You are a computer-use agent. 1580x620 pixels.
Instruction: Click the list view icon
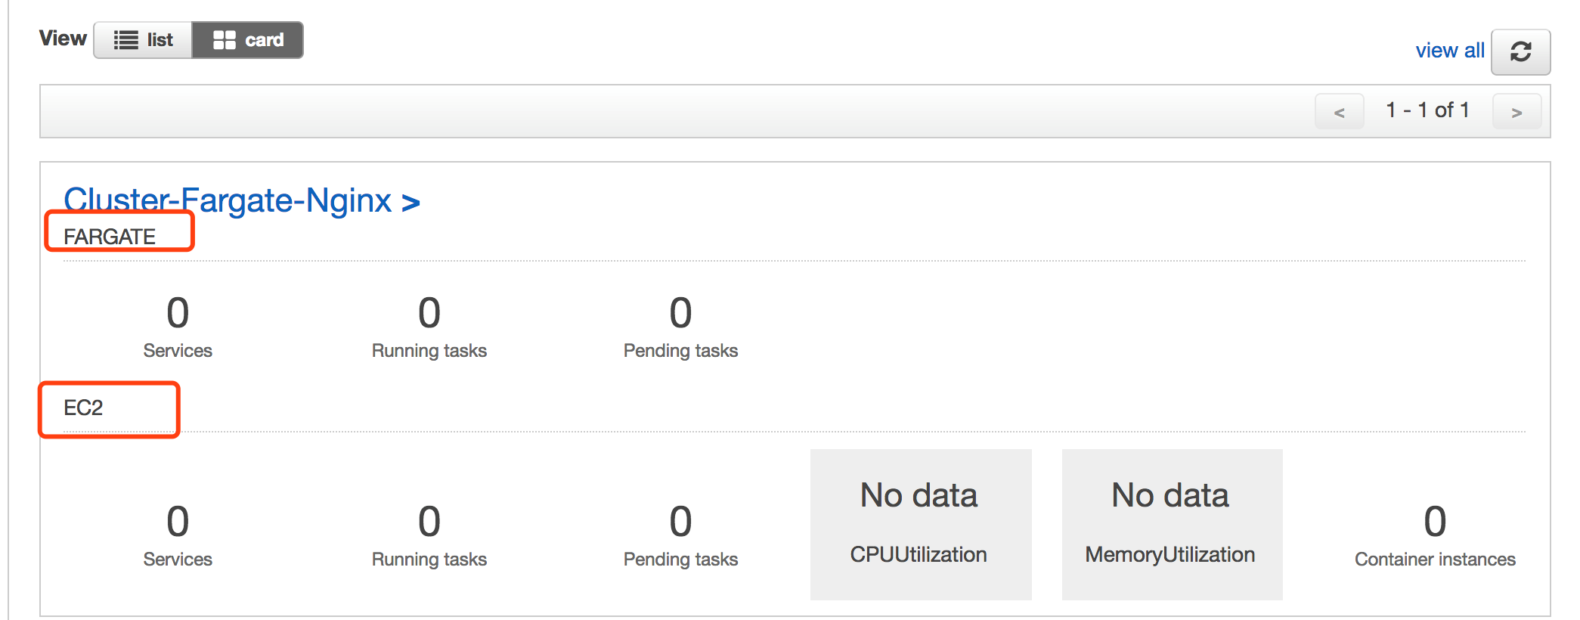pos(125,40)
